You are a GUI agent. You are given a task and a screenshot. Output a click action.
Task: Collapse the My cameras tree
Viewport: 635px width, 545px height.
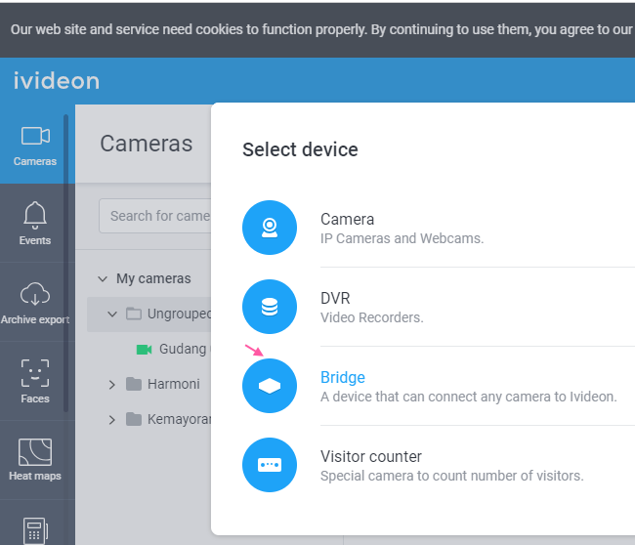click(x=103, y=279)
